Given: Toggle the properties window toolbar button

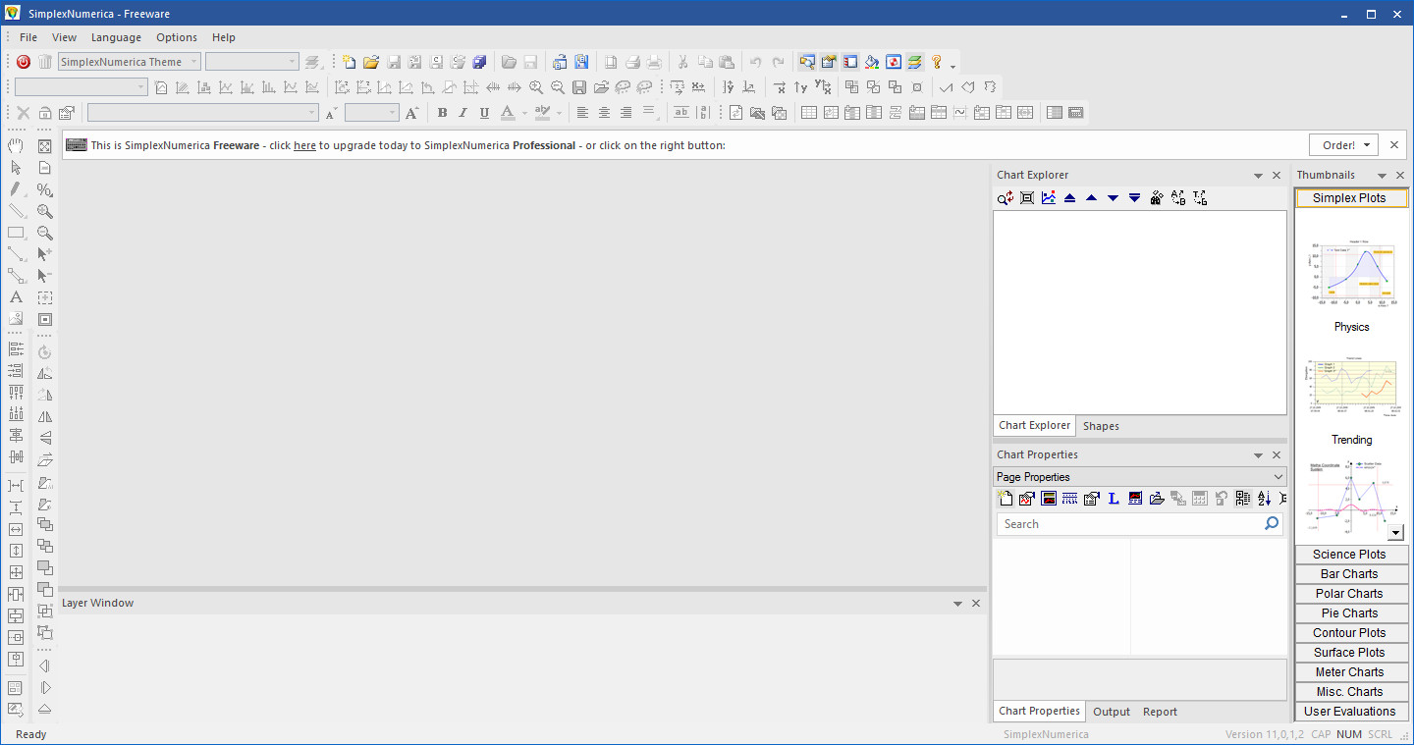Looking at the screenshot, I should (x=829, y=62).
